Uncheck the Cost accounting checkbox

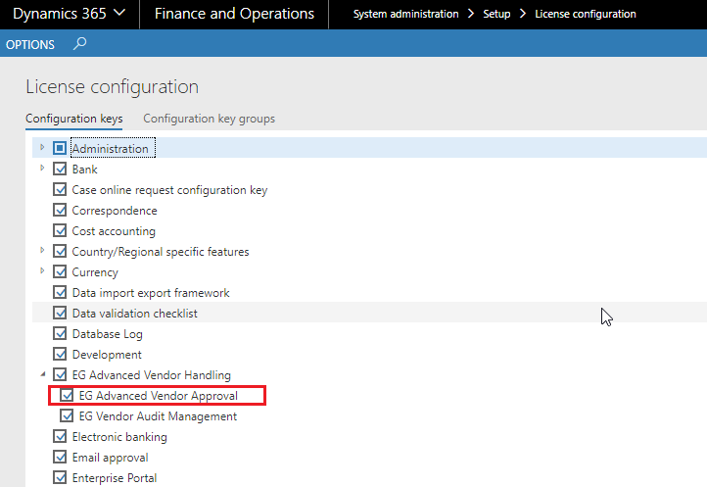[x=60, y=230]
